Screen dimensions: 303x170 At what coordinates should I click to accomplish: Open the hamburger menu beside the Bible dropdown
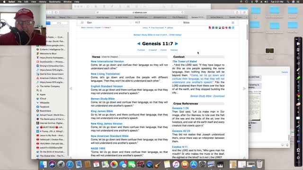233,23
